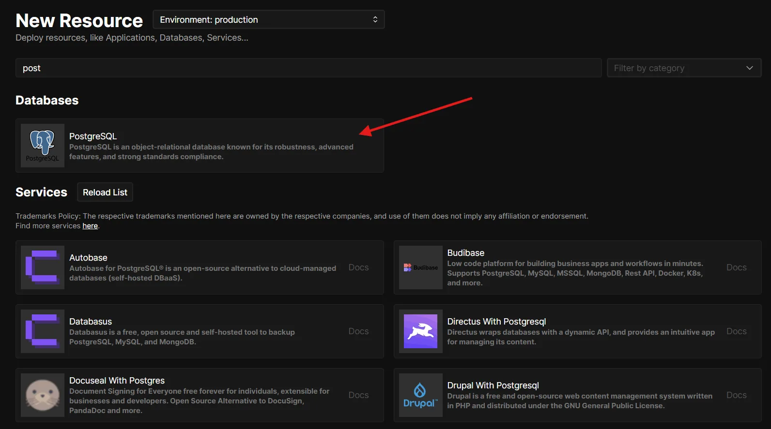Click the Drupal logo icon

click(x=420, y=395)
